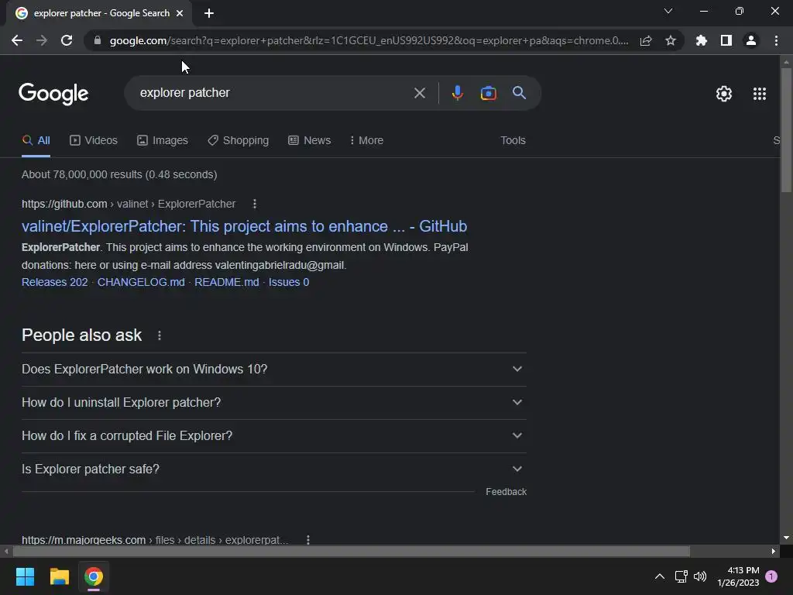The width and height of the screenshot is (793, 595).
Task: View site information padlock icon
Action: click(x=98, y=40)
